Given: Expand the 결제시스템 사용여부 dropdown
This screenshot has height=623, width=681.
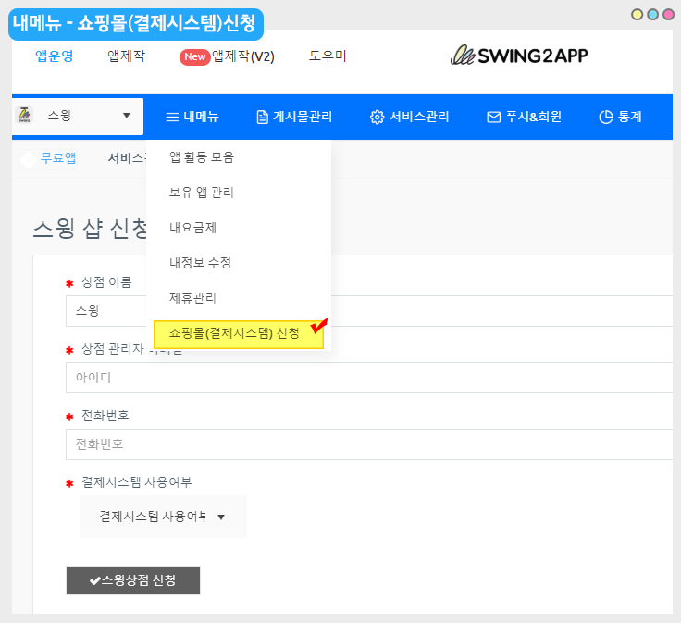Looking at the screenshot, I should [163, 517].
